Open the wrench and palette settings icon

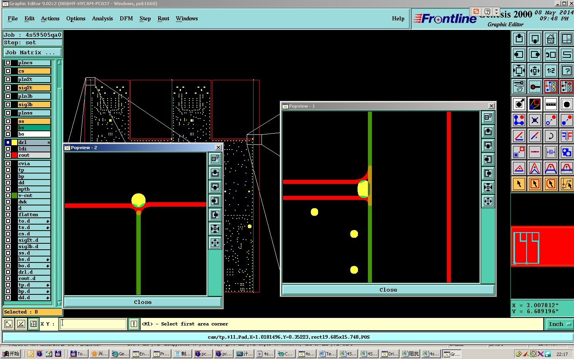tap(519, 86)
